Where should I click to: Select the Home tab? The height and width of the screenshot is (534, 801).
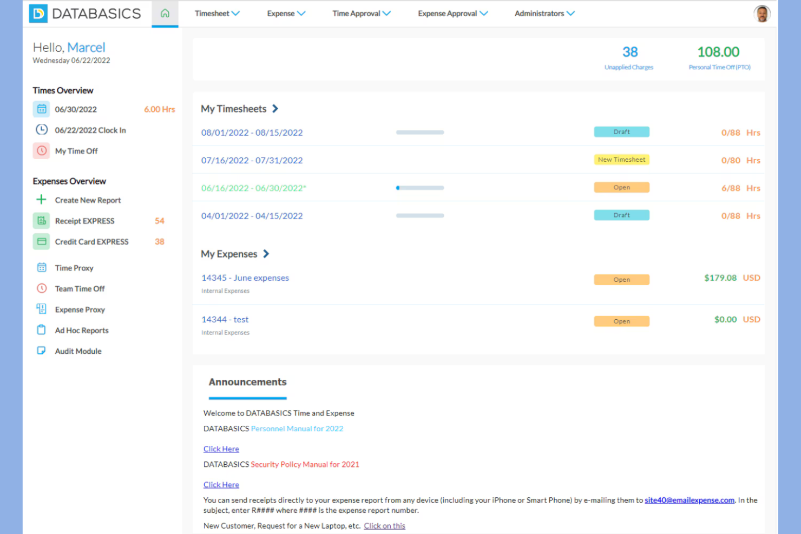point(165,13)
